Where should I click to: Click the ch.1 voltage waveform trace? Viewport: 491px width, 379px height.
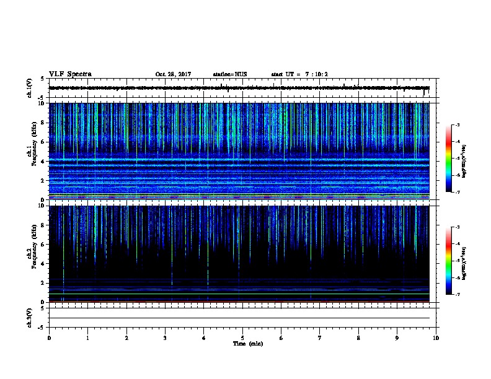tap(239, 88)
